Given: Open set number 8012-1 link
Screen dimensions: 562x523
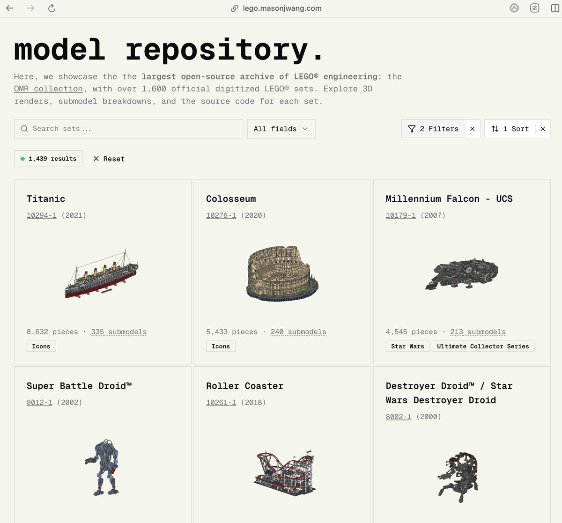Looking at the screenshot, I should pyautogui.click(x=39, y=403).
